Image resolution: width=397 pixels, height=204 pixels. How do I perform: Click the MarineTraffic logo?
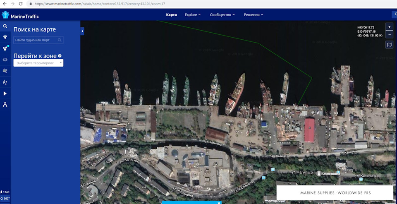[x=20, y=15]
